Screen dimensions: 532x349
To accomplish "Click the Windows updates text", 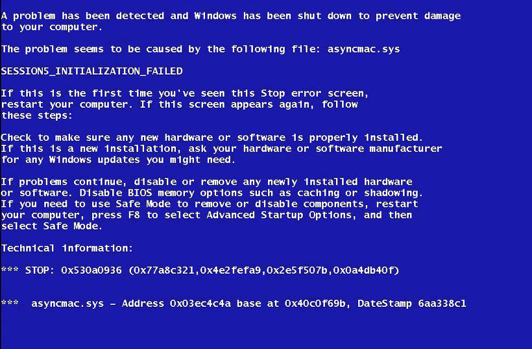I will 94,160.
